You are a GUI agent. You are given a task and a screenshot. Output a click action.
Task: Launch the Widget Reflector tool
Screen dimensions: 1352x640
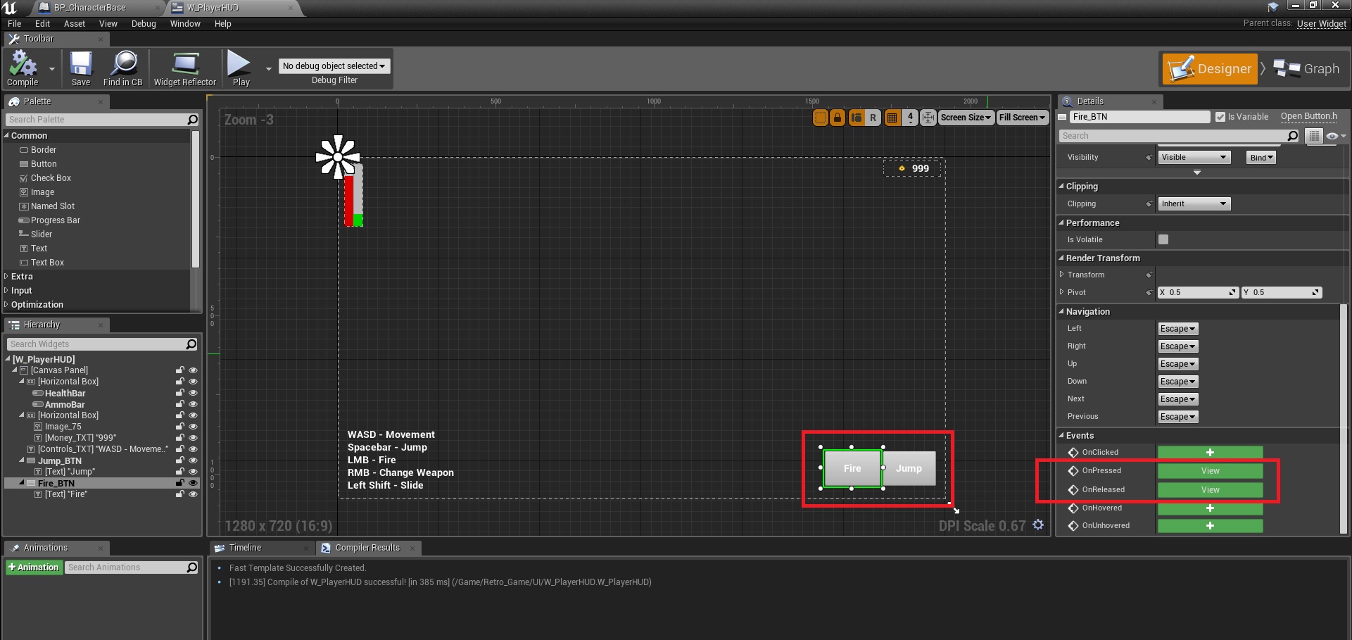[x=185, y=68]
